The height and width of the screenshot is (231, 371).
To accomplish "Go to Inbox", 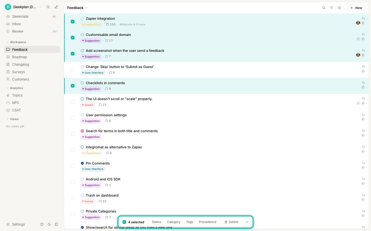I will point(32,24).
